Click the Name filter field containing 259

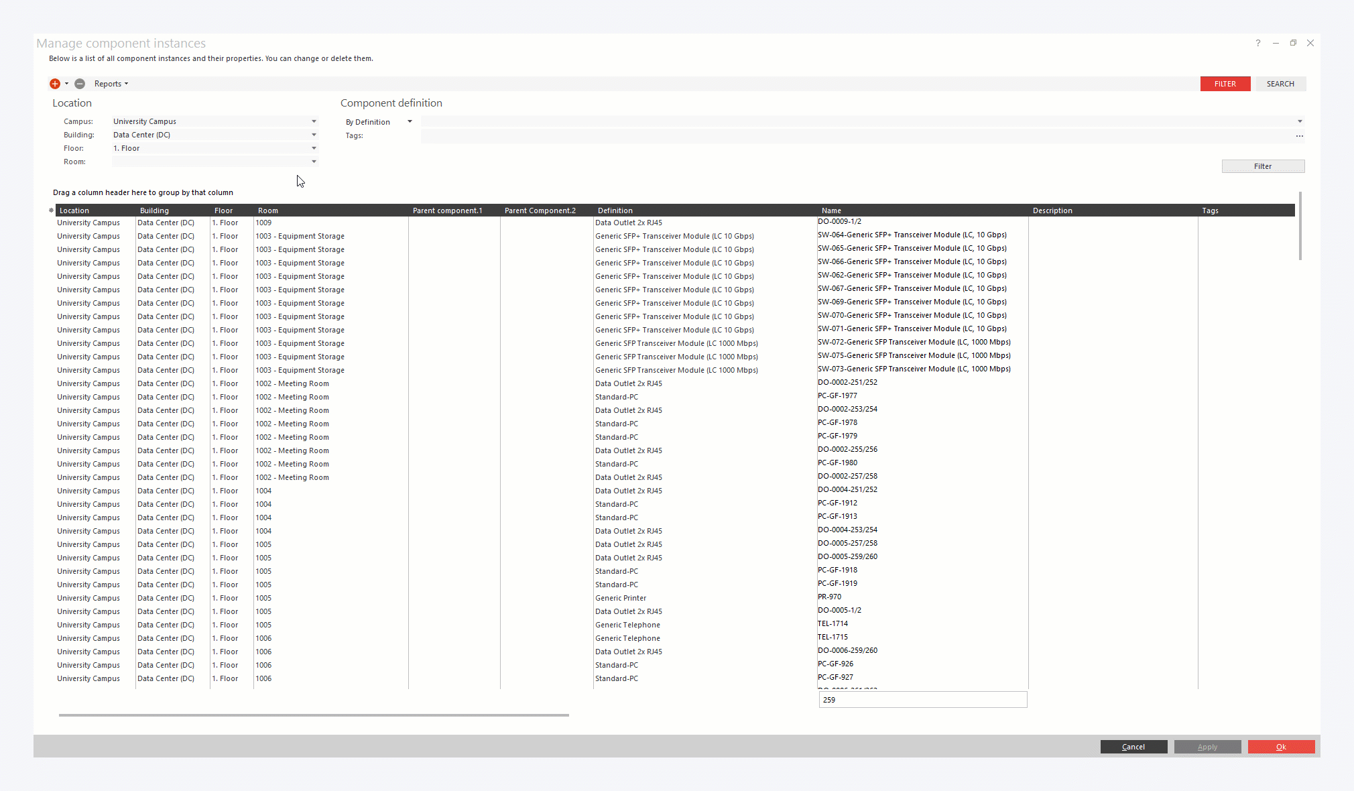tap(922, 700)
